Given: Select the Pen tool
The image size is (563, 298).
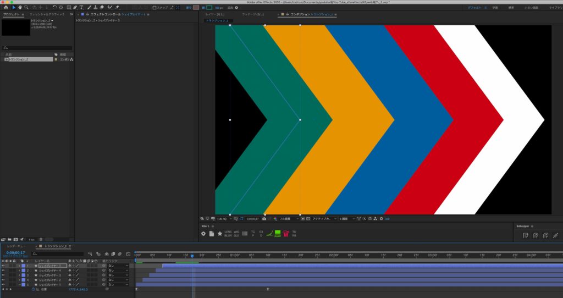Looking at the screenshot, I should [x=75, y=7].
